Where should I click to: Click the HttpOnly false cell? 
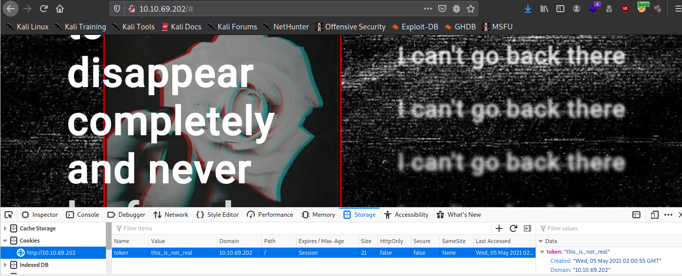click(394, 253)
